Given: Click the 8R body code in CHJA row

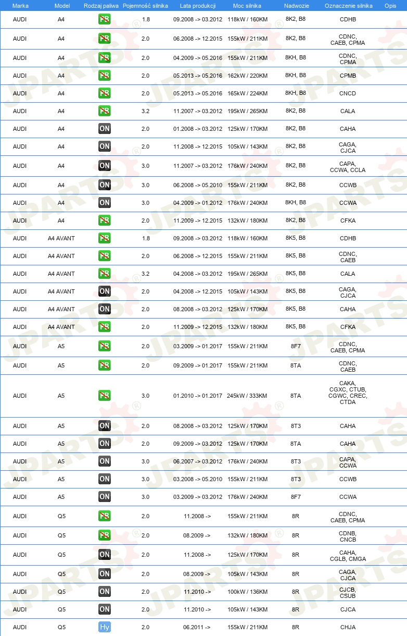Looking at the screenshot, I should point(296,627).
